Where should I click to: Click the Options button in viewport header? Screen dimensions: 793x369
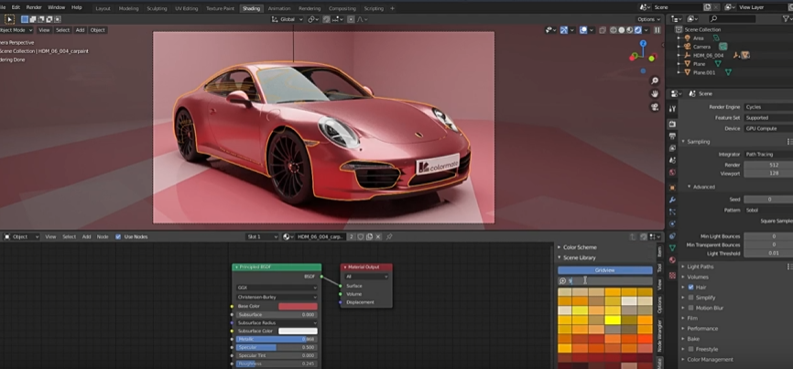(647, 18)
